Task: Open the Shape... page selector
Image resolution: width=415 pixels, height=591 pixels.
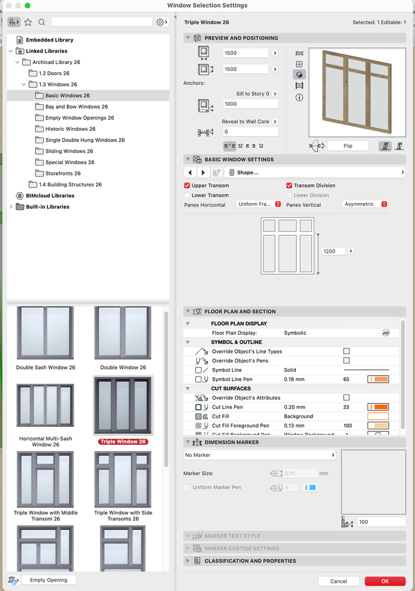Action: 315,173
